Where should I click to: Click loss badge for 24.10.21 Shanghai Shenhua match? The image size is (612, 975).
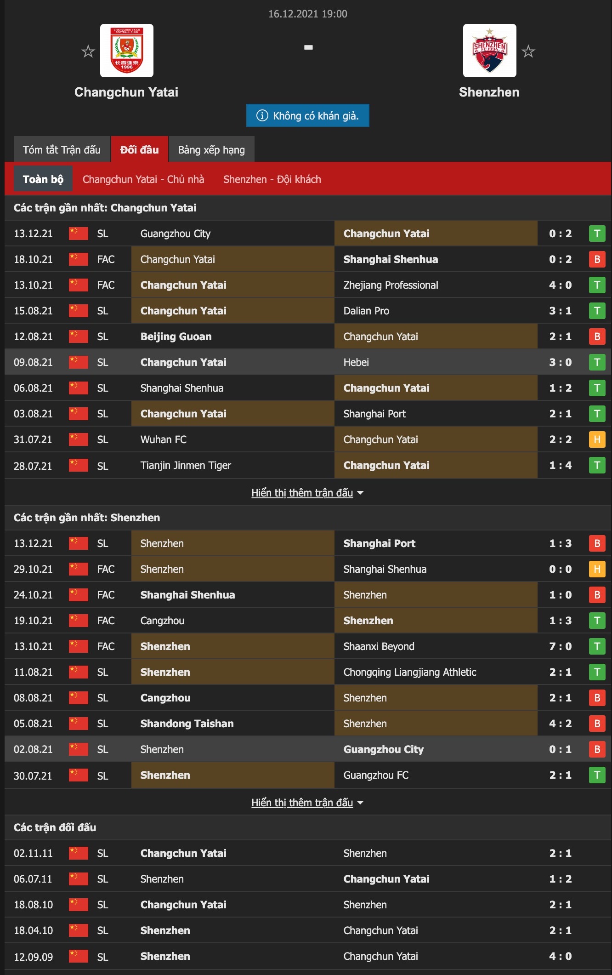[597, 595]
